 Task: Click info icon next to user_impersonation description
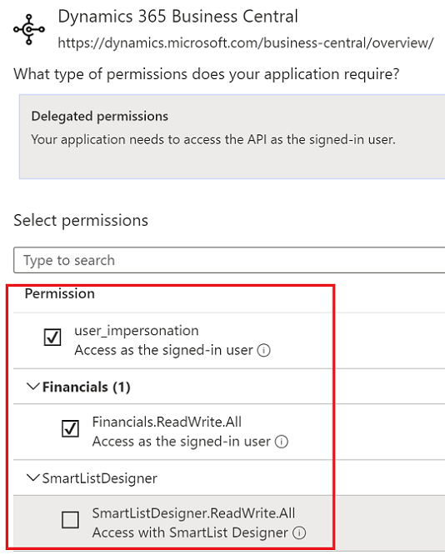point(263,350)
